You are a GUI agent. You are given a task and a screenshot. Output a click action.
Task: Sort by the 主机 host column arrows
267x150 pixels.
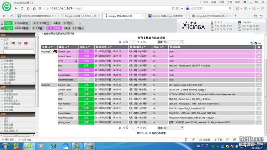pyautogui.click(x=51, y=47)
